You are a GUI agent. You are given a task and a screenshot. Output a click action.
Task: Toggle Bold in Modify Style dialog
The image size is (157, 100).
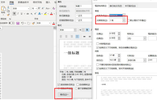[x=87, y=30]
